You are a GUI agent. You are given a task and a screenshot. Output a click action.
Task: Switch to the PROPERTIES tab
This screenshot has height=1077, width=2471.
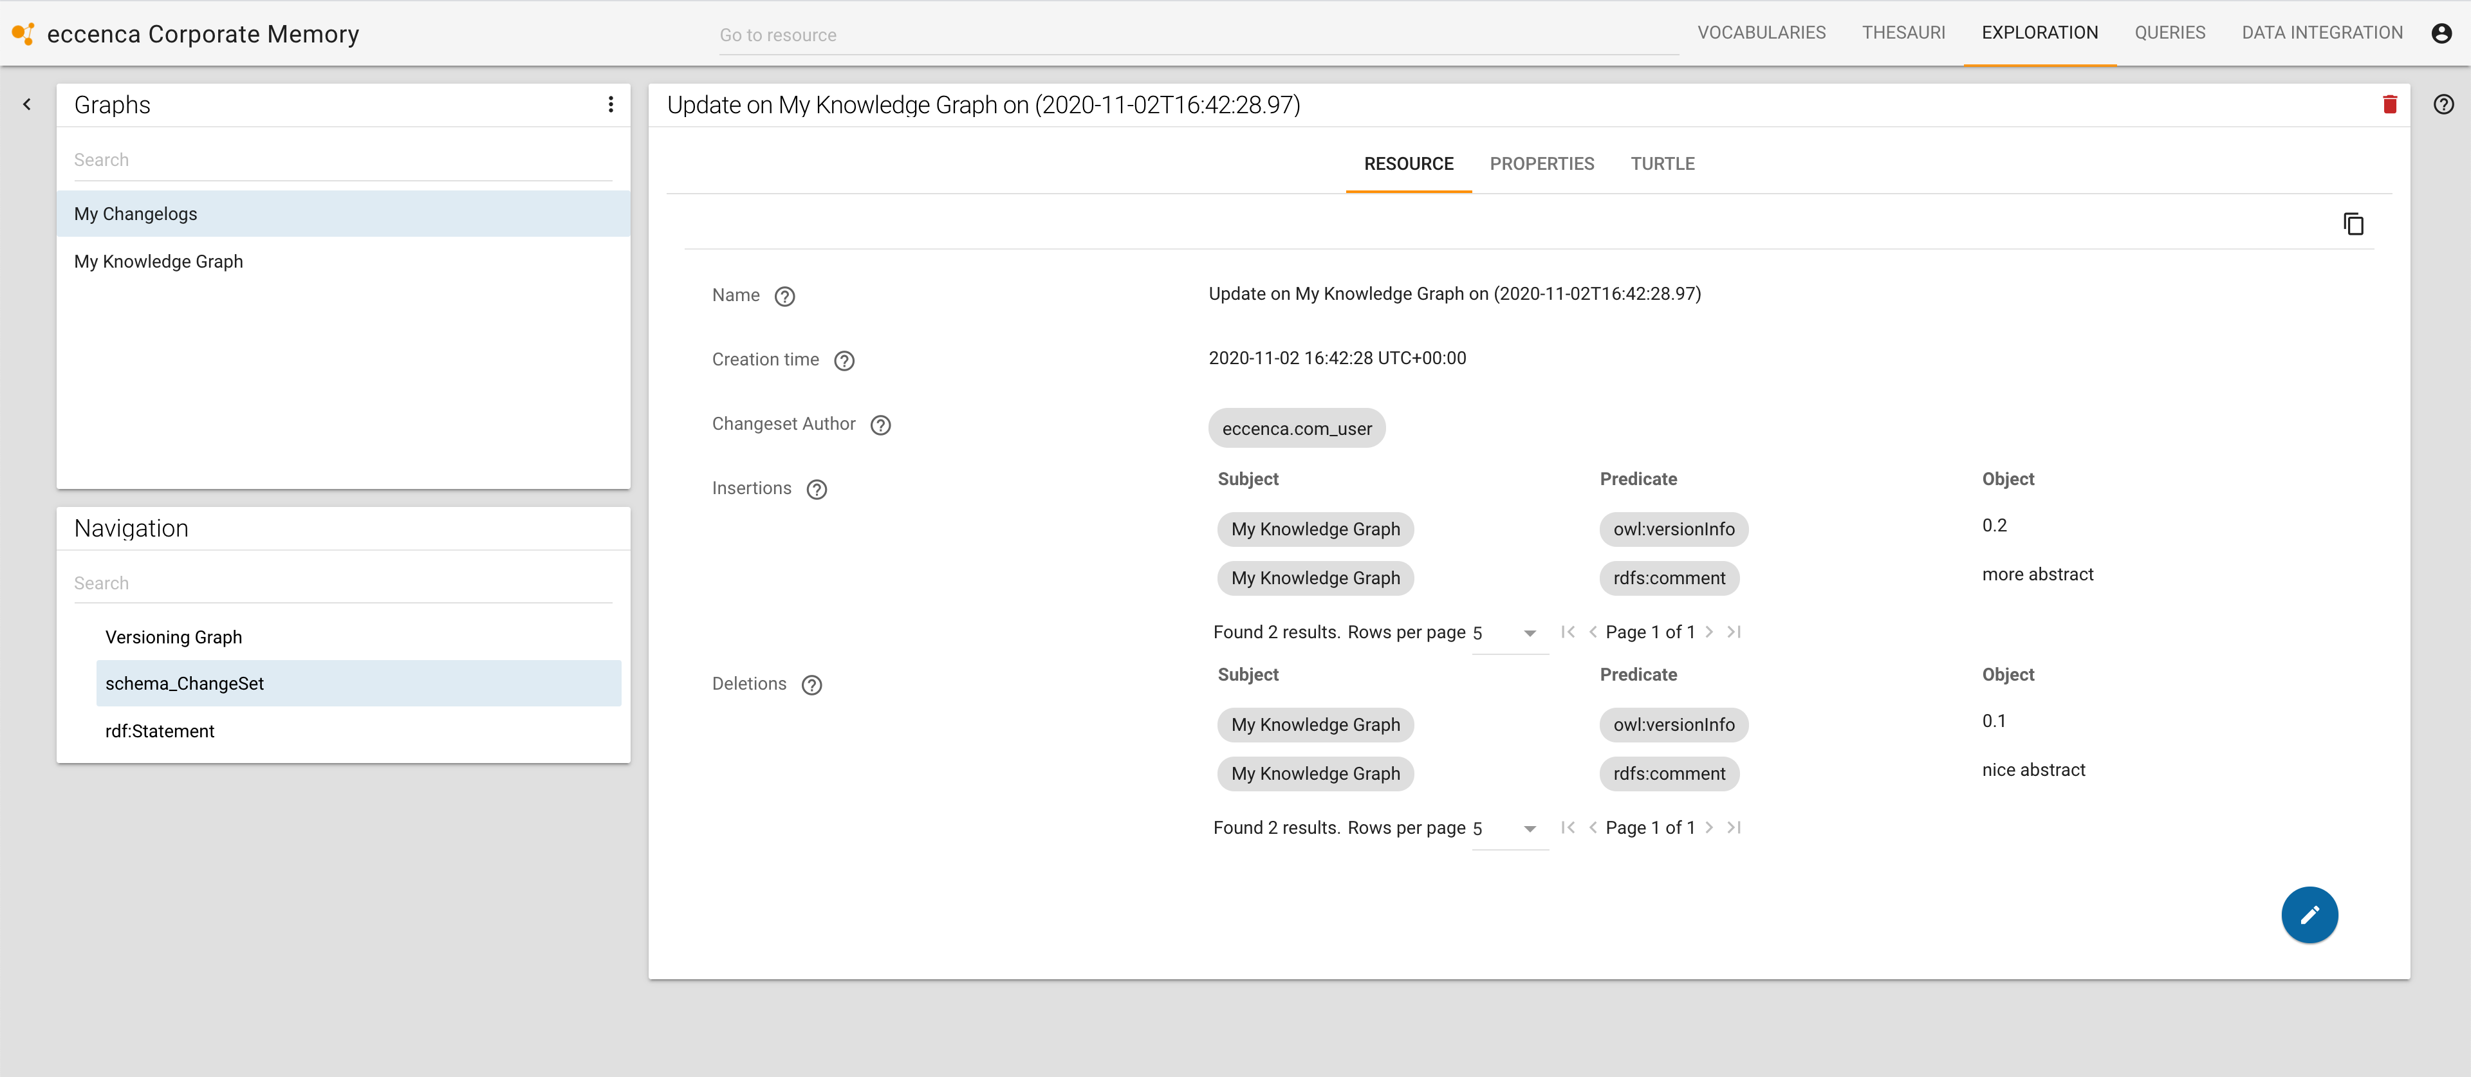point(1541,164)
